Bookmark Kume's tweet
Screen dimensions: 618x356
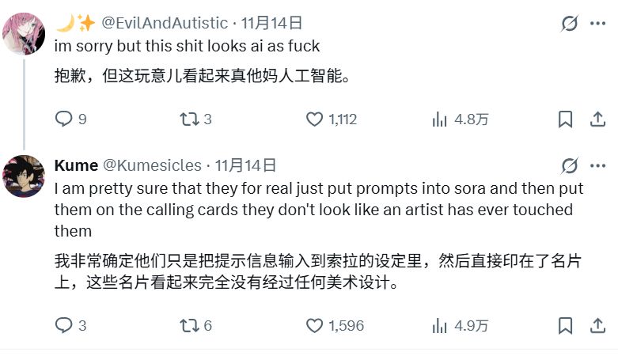click(565, 326)
